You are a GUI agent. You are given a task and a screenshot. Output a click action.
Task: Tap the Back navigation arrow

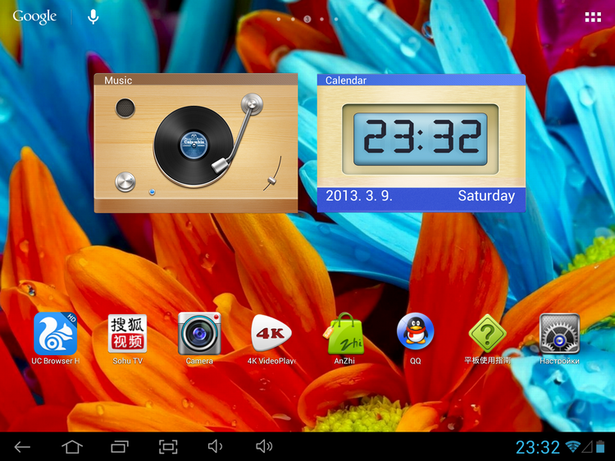22,446
